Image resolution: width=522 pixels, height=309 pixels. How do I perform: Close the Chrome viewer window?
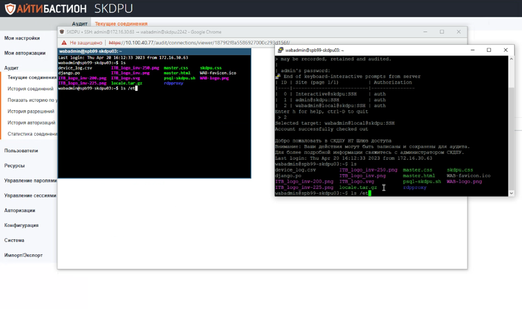(x=459, y=32)
